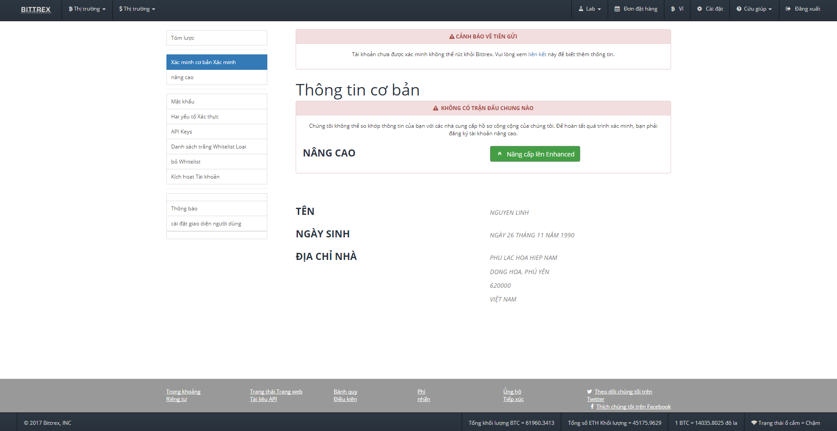Open the nâng cao sidebar item
The height and width of the screenshot is (431, 837).
(x=217, y=77)
